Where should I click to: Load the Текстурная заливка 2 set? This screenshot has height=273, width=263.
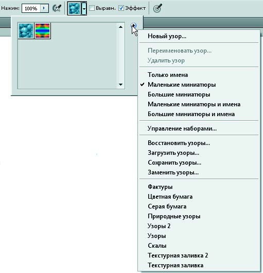pyautogui.click(x=199, y=255)
